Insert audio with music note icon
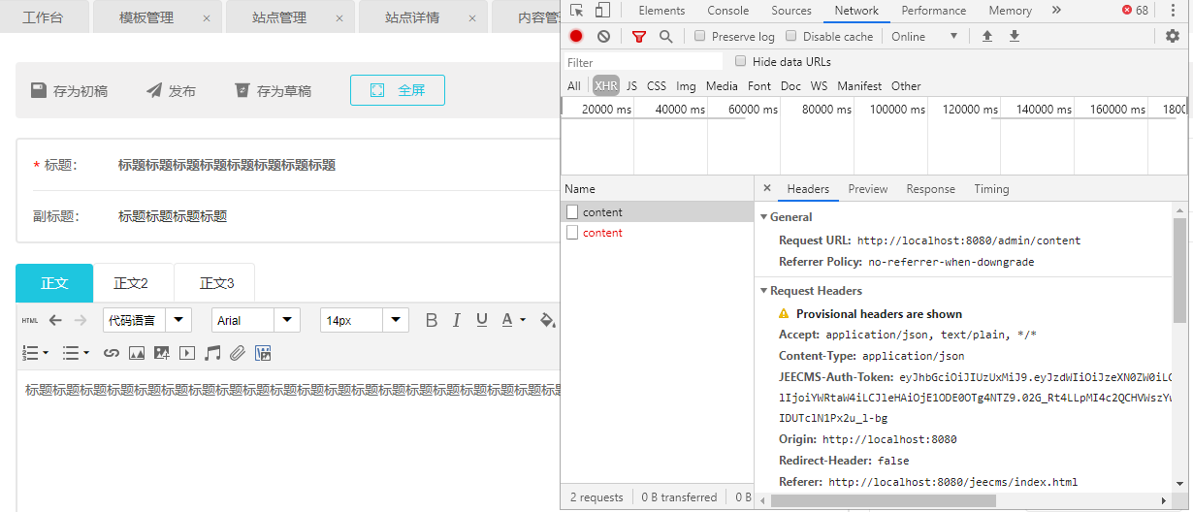This screenshot has width=1193, height=512. coord(212,353)
